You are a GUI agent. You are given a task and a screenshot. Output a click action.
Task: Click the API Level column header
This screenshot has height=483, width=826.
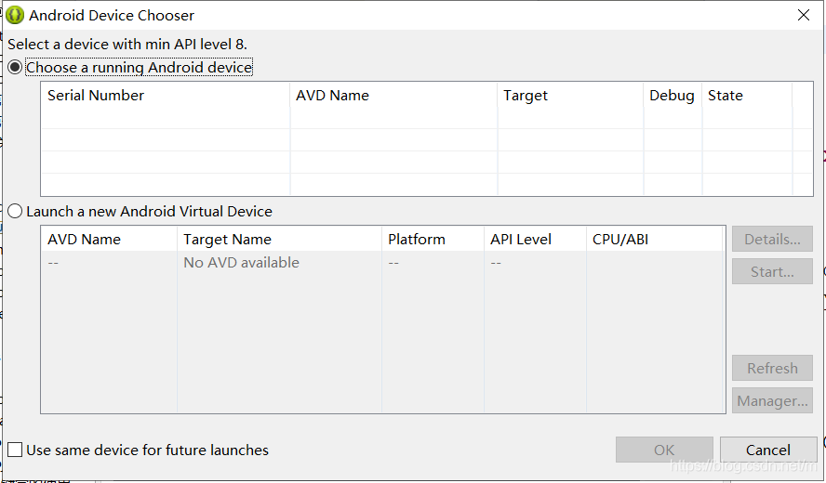click(535, 240)
